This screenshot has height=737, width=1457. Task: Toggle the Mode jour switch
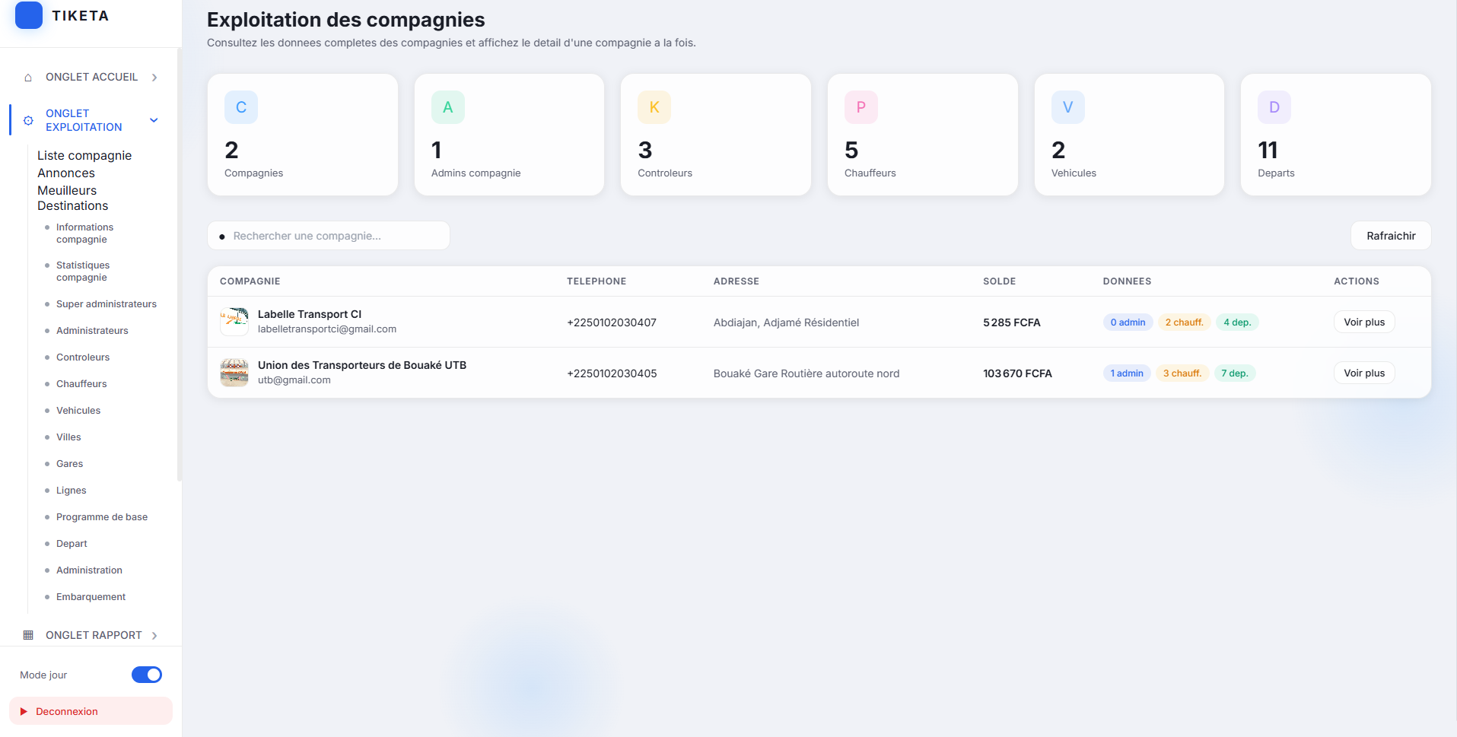tap(147, 675)
